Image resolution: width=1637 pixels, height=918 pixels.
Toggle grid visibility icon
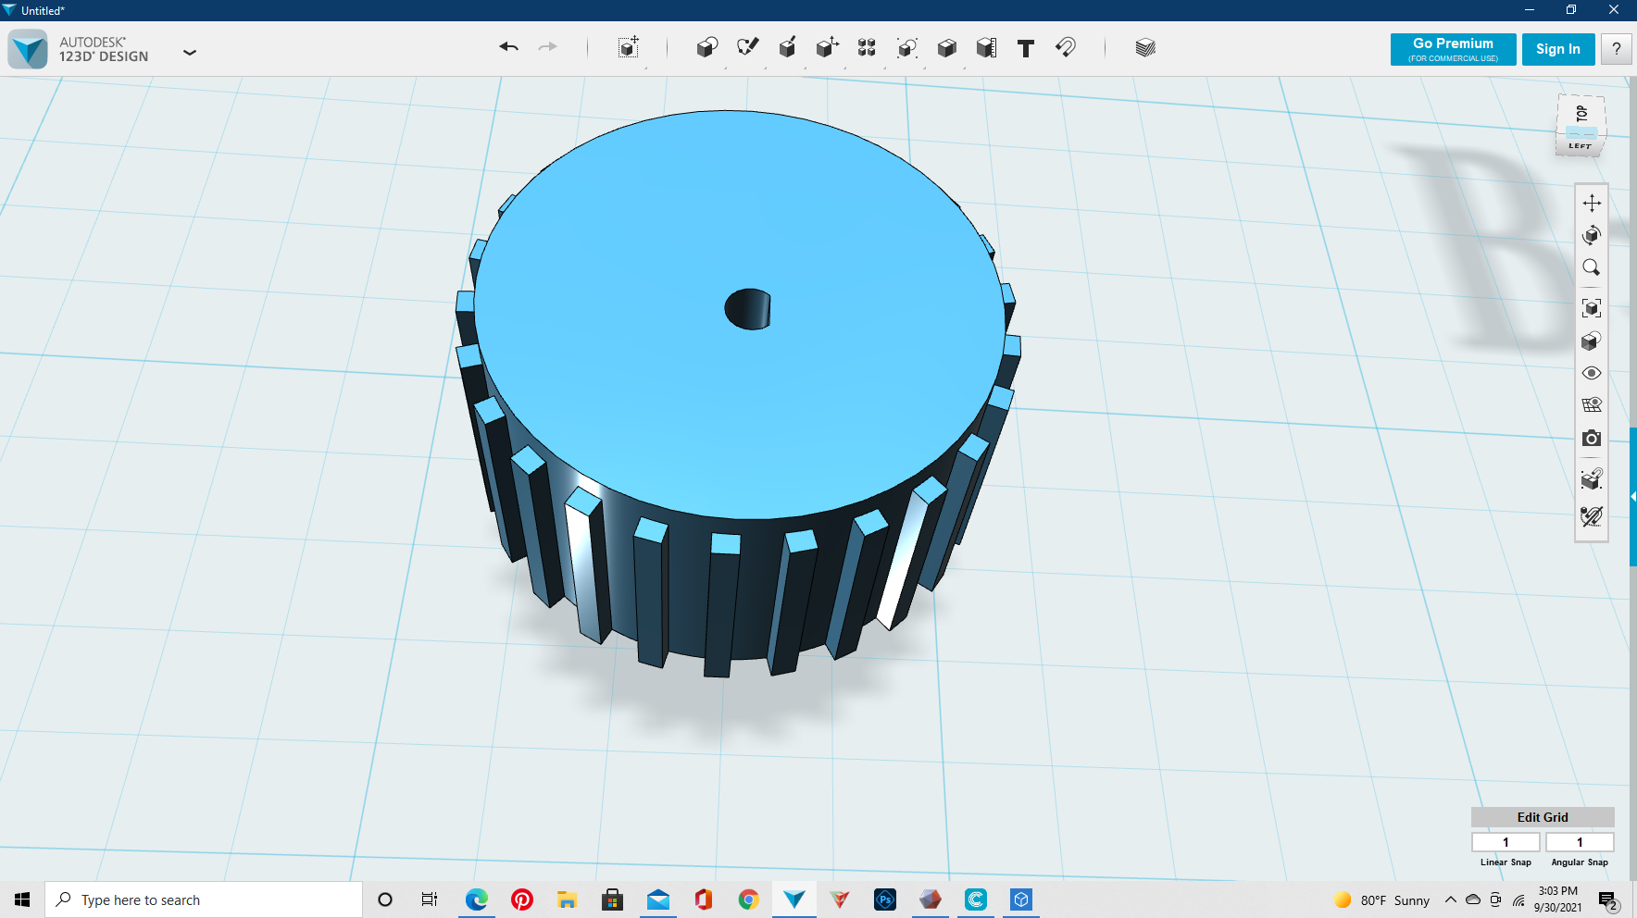pyautogui.click(x=1592, y=405)
